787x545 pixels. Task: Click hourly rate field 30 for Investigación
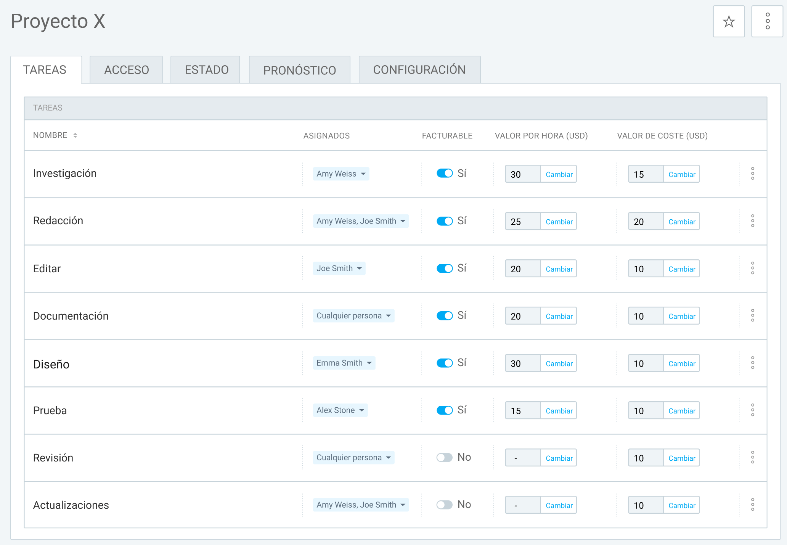[523, 174]
